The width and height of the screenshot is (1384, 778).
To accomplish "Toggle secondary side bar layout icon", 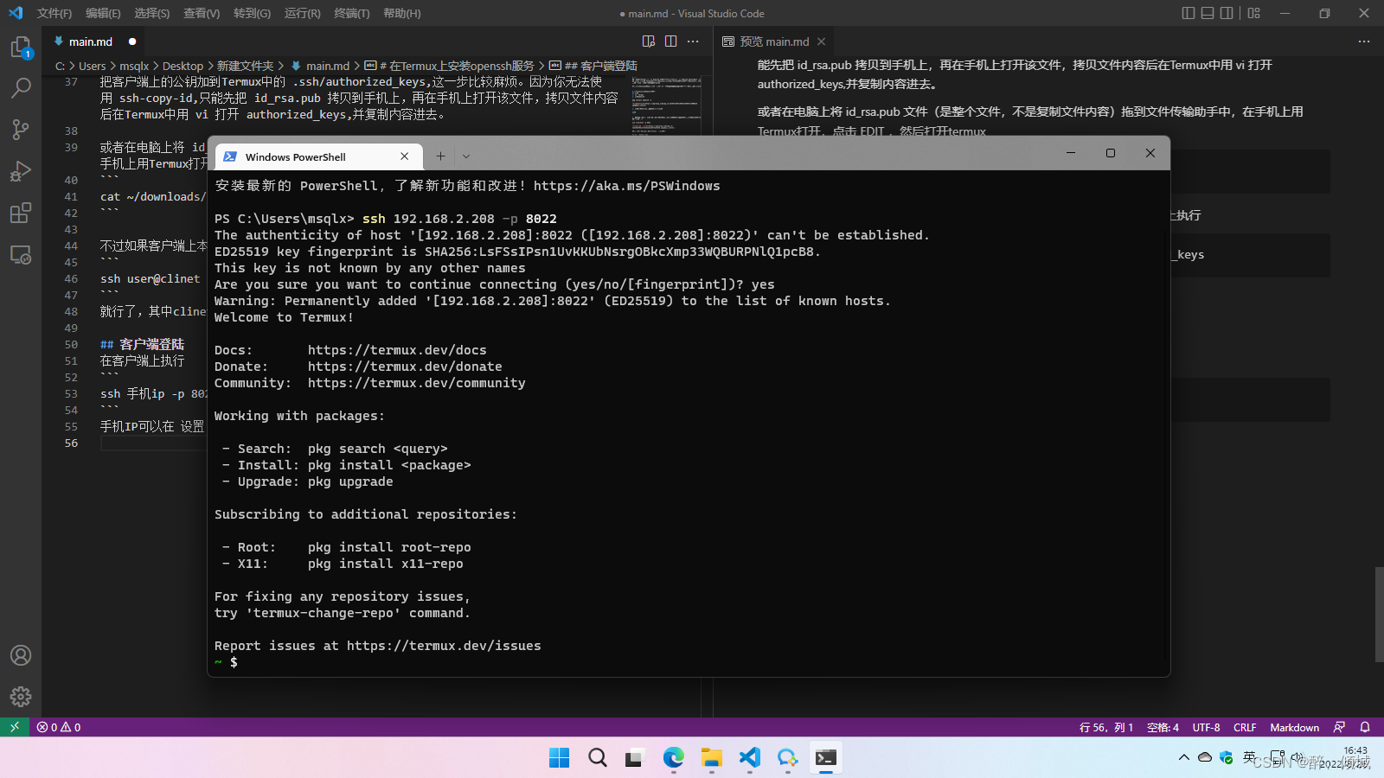I will 1227,13.
